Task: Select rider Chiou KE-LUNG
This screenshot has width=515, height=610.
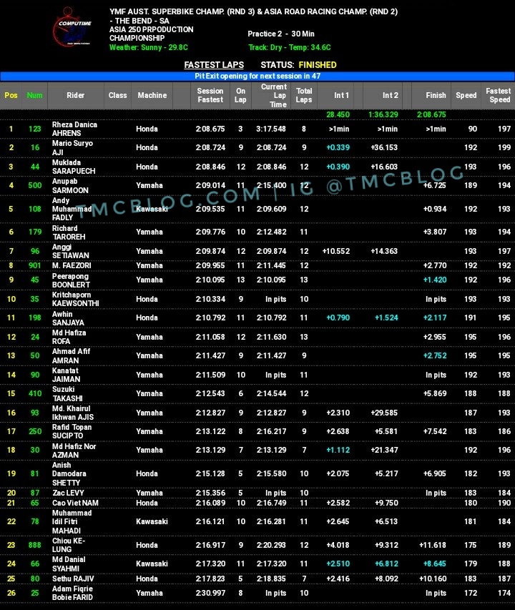Action: pos(69,545)
